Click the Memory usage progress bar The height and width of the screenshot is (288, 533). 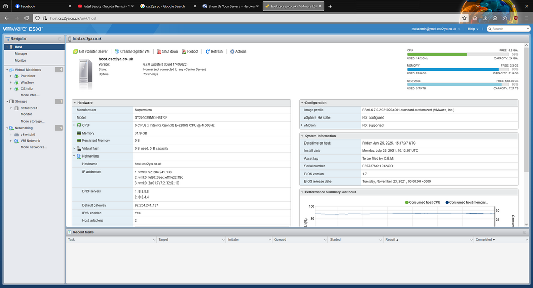point(458,69)
